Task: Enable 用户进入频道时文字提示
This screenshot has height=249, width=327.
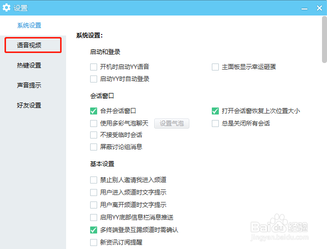Action: pyautogui.click(x=94, y=192)
